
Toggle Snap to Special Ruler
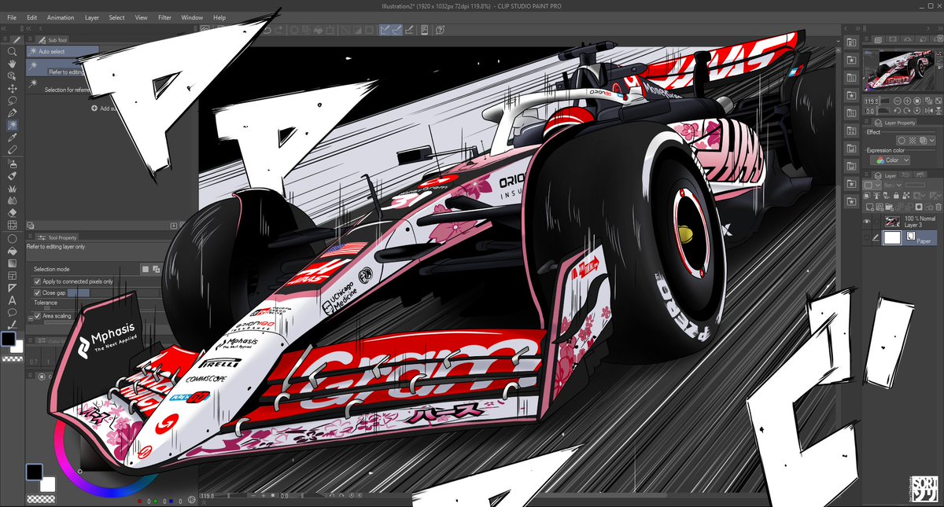click(x=396, y=30)
